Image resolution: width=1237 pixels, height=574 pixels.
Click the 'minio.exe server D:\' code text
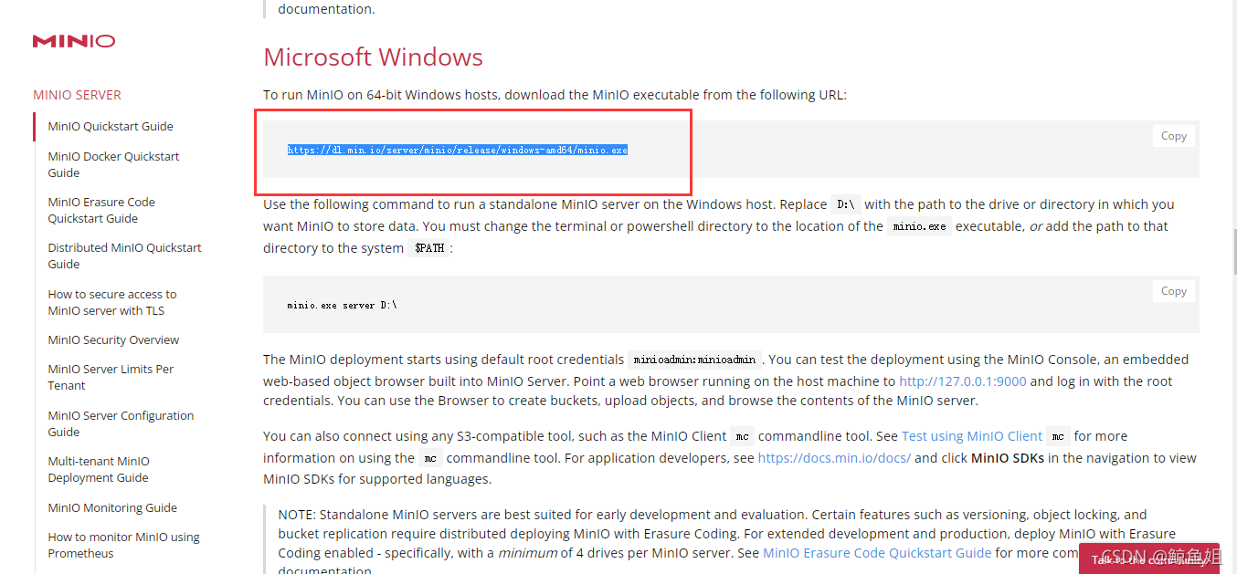pyautogui.click(x=342, y=305)
